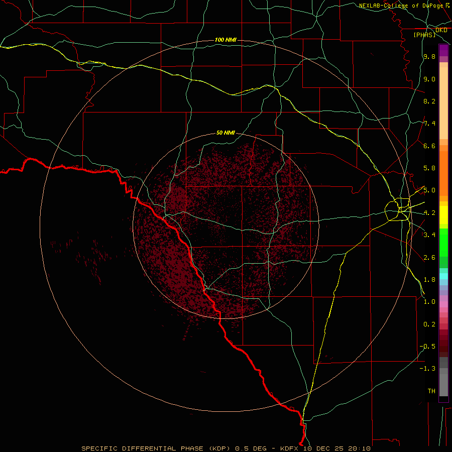Pick the pink segment near 1.0 on color bar
The image size is (452, 452).
(x=443, y=304)
